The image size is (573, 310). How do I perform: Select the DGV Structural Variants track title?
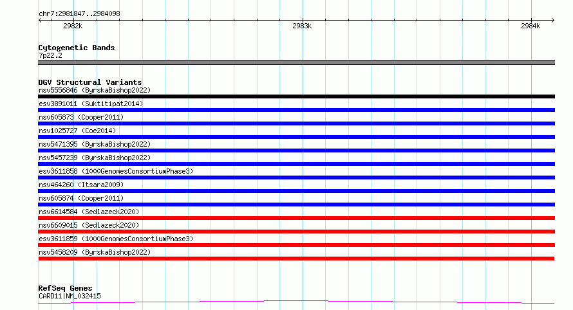(x=90, y=82)
